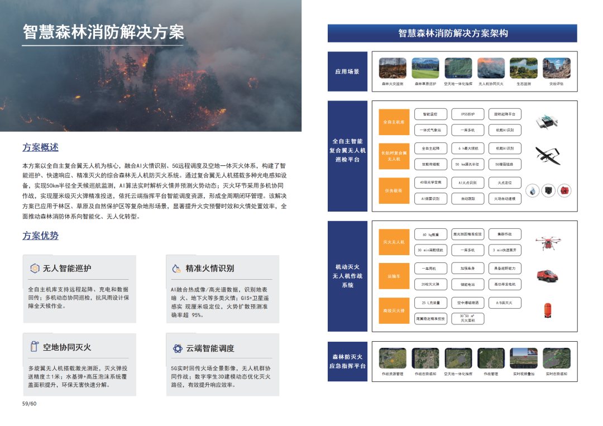
Task: Click the orange 任务载荷 block
Action: coord(394,190)
